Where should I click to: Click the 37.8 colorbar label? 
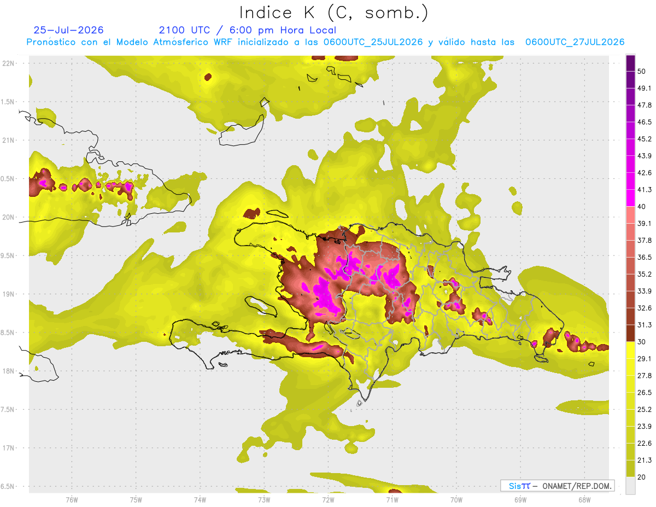coord(645,240)
